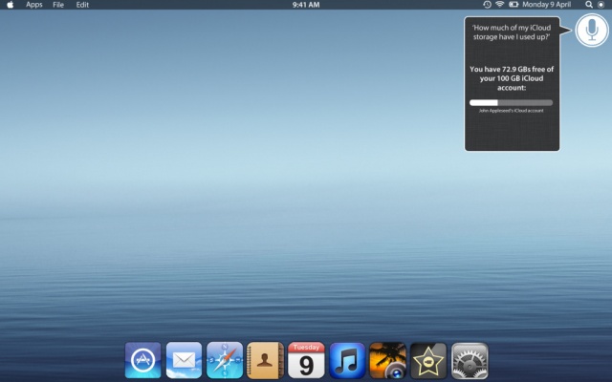The height and width of the screenshot is (382, 612).
Task: Click the iCloud storage usage bar
Action: point(511,102)
